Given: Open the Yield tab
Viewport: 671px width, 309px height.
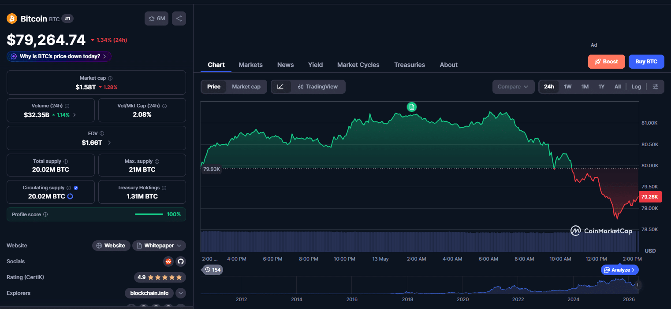Looking at the screenshot, I should point(315,65).
